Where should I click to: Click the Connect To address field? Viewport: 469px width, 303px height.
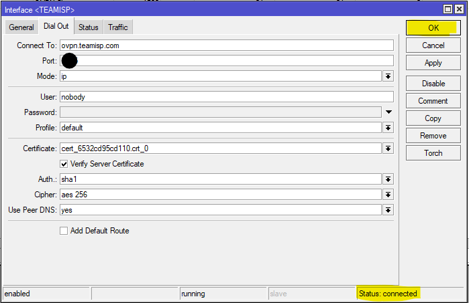pyautogui.click(x=226, y=45)
